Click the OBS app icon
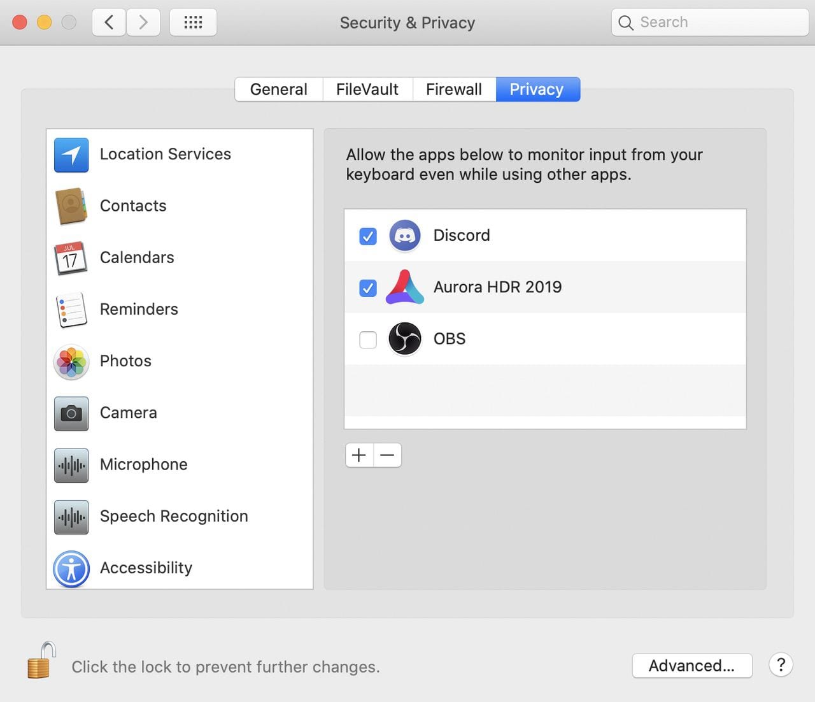 pos(405,339)
